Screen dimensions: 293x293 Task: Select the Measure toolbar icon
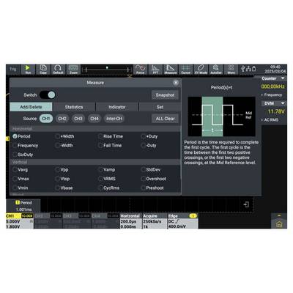click(x=171, y=70)
